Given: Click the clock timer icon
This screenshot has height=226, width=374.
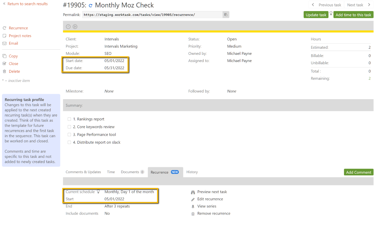Looking at the screenshot, I should (68, 27).
